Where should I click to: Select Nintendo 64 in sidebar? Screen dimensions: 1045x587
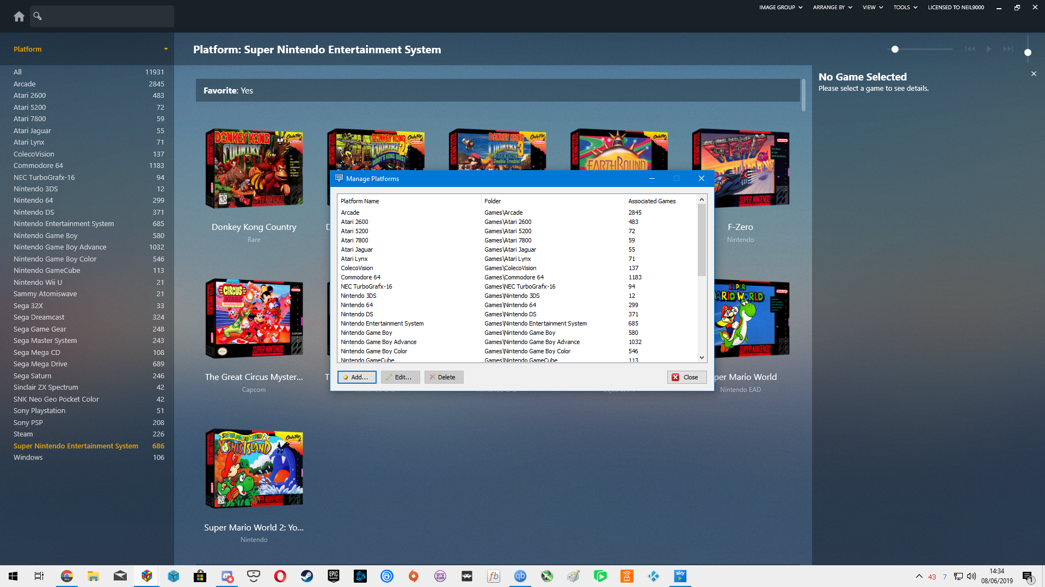(x=89, y=201)
